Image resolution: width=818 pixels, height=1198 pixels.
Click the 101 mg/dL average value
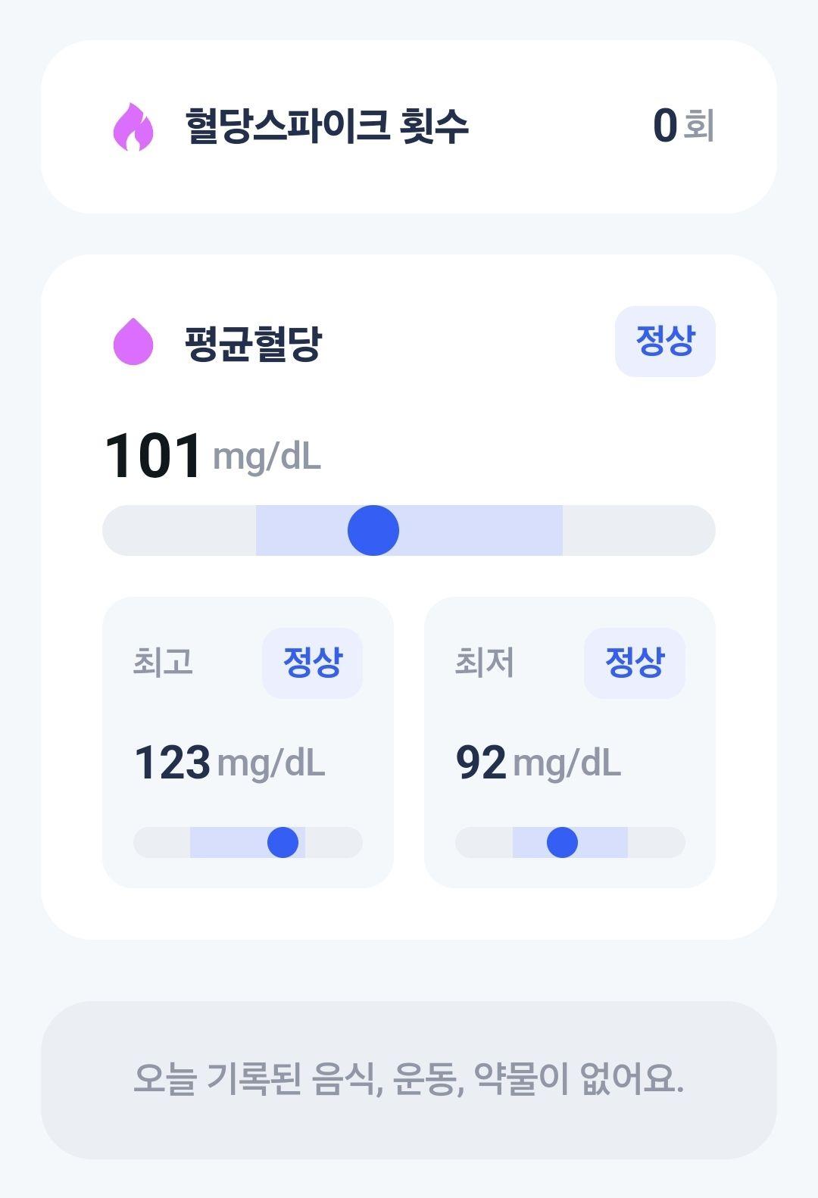pos(213,456)
